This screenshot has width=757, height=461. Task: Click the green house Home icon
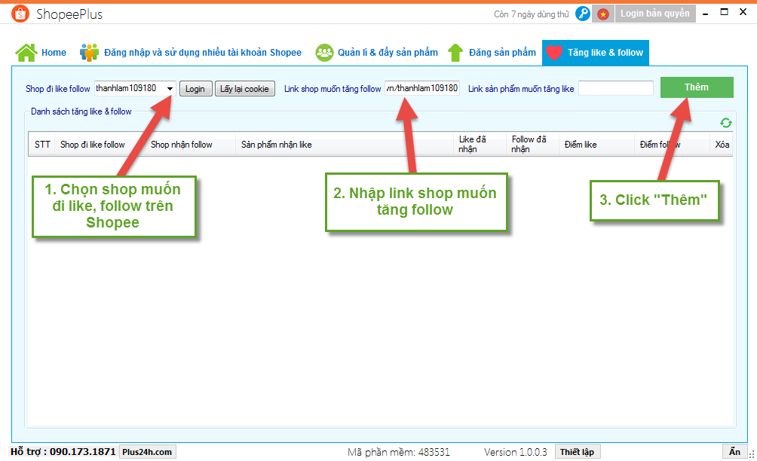(x=26, y=53)
